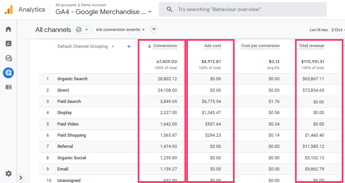Open Admin settings gear icon
The image size is (345, 183).
click(x=8, y=173)
